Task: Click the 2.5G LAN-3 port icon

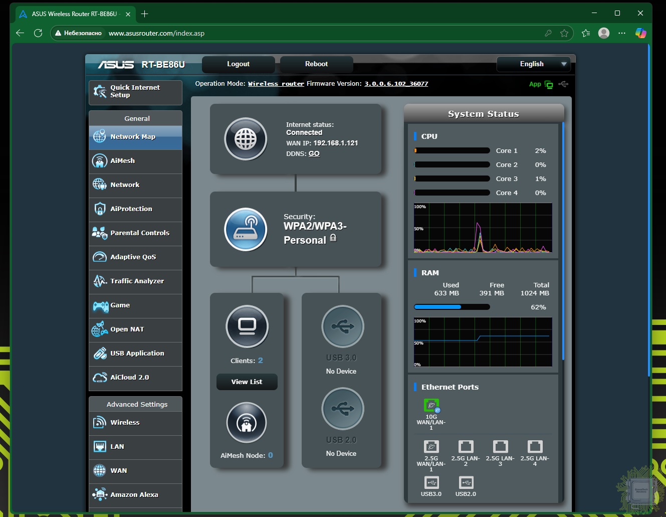Action: (x=500, y=446)
